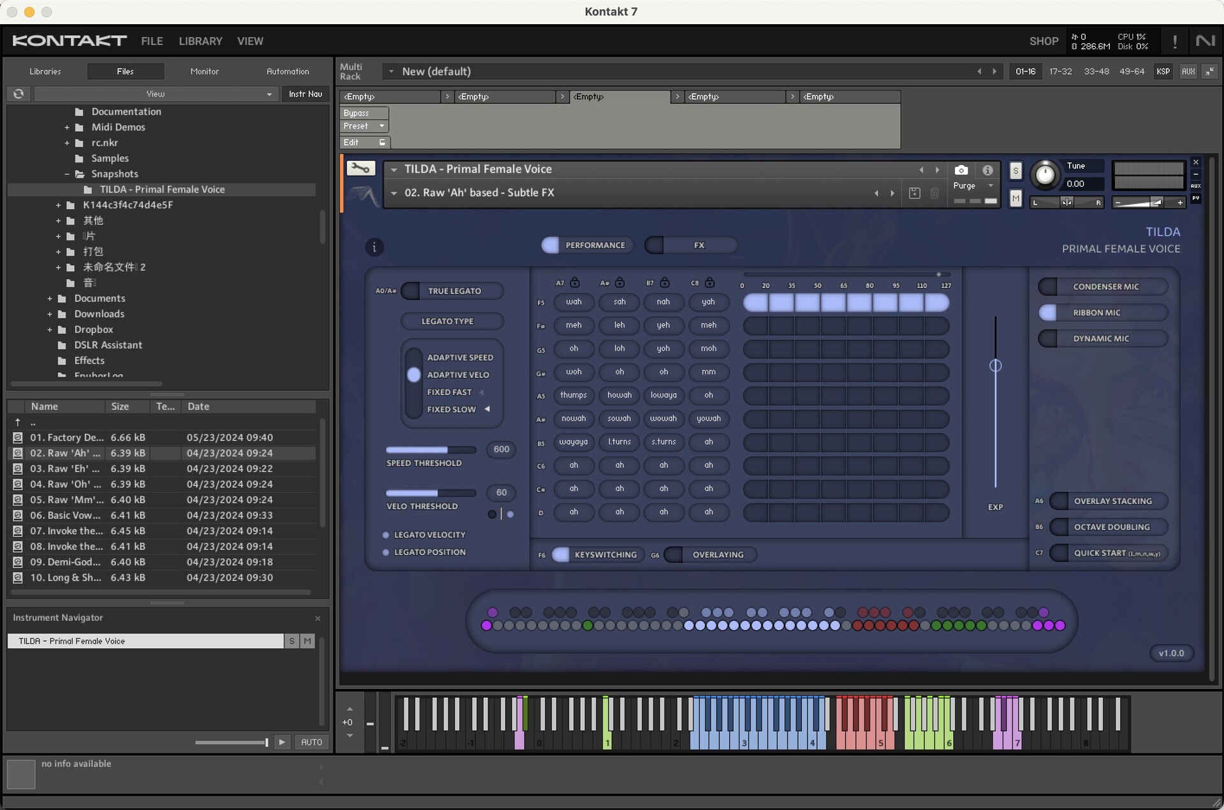Minimize rack view with the arrows icon
1224x810 pixels.
(1209, 71)
